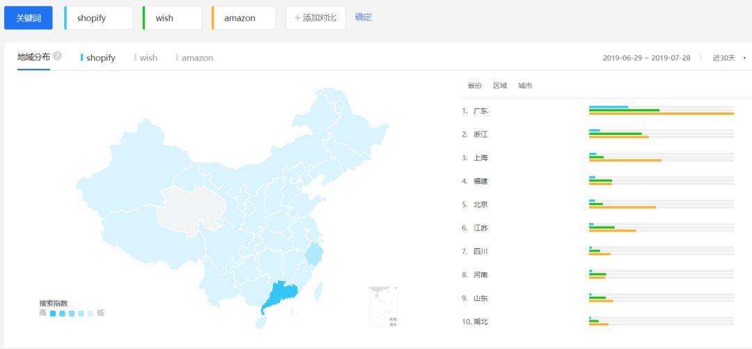
Task: Click the South China Sea inset map
Action: tap(383, 307)
